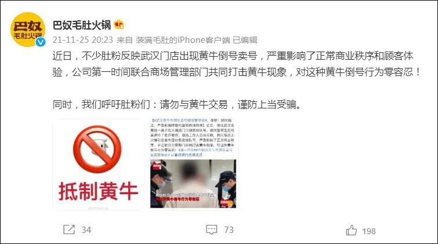Screen dimensions: 438x244
Task: Click the post paragraph starting 近日
Action: coord(237,64)
